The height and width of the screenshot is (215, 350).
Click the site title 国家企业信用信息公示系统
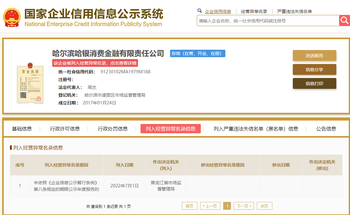tap(94, 14)
